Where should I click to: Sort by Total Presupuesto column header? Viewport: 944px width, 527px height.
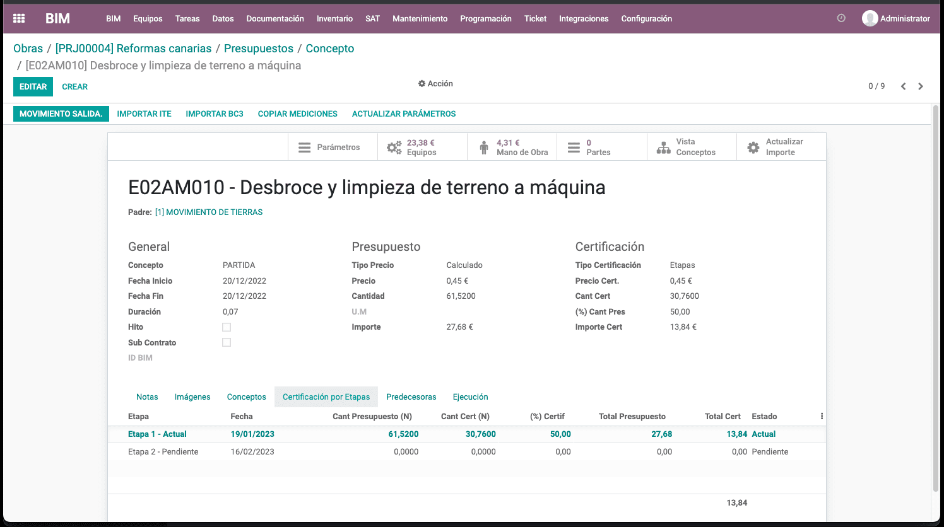pyautogui.click(x=632, y=416)
